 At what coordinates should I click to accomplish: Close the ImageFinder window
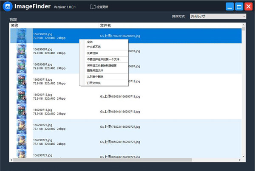(x=248, y=7)
